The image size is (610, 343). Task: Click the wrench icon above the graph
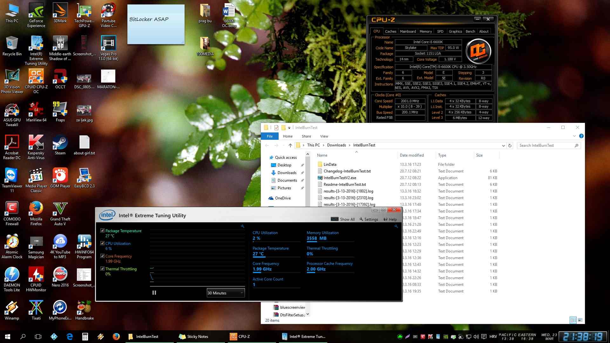pos(242,226)
